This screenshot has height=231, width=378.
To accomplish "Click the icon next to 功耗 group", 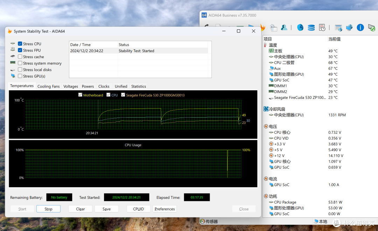I will pos(266,196).
